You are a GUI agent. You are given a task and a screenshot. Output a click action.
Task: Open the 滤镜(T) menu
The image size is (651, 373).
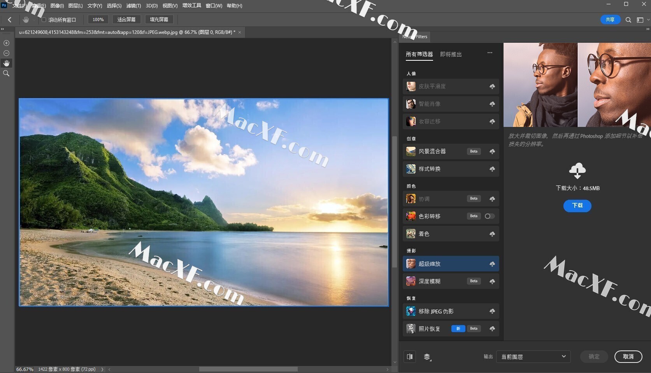133,6
